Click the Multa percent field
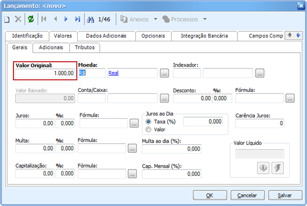Image resolution: width=307 pixels, height=206 pixels. tap(65, 148)
